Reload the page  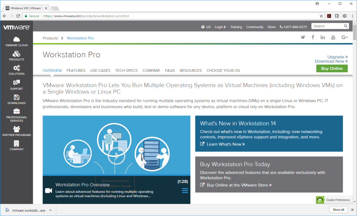tap(18, 16)
